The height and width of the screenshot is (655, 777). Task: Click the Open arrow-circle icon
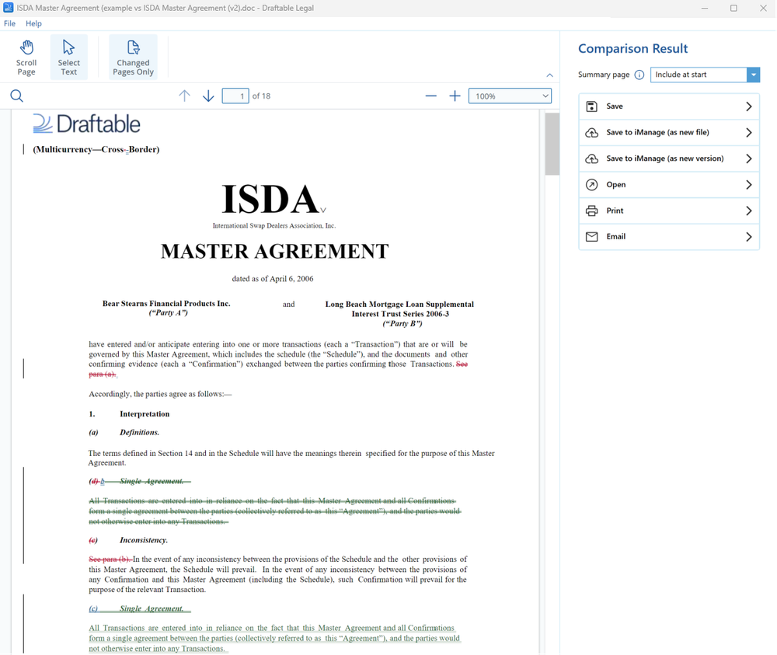(x=591, y=185)
